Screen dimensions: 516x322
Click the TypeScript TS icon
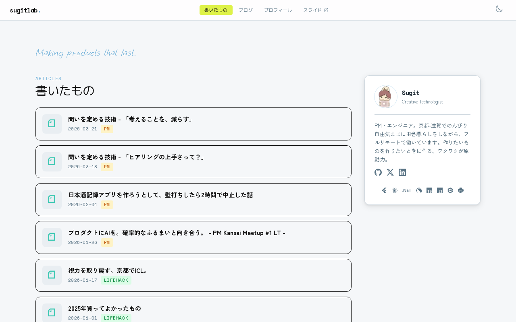(429, 190)
